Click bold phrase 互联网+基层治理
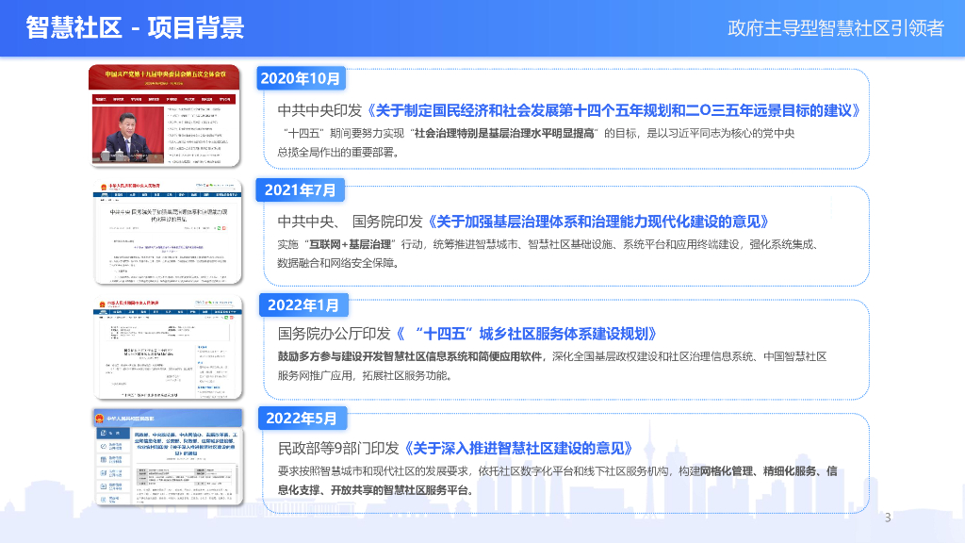This screenshot has height=543, width=965. pyautogui.click(x=350, y=244)
